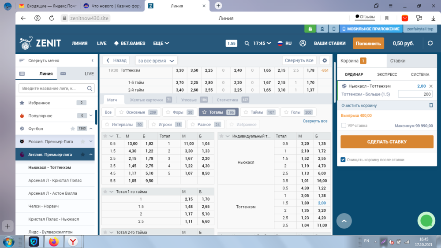Star the Тотал 1-го тайма block
Screen dimensions: 441x248
105,192
